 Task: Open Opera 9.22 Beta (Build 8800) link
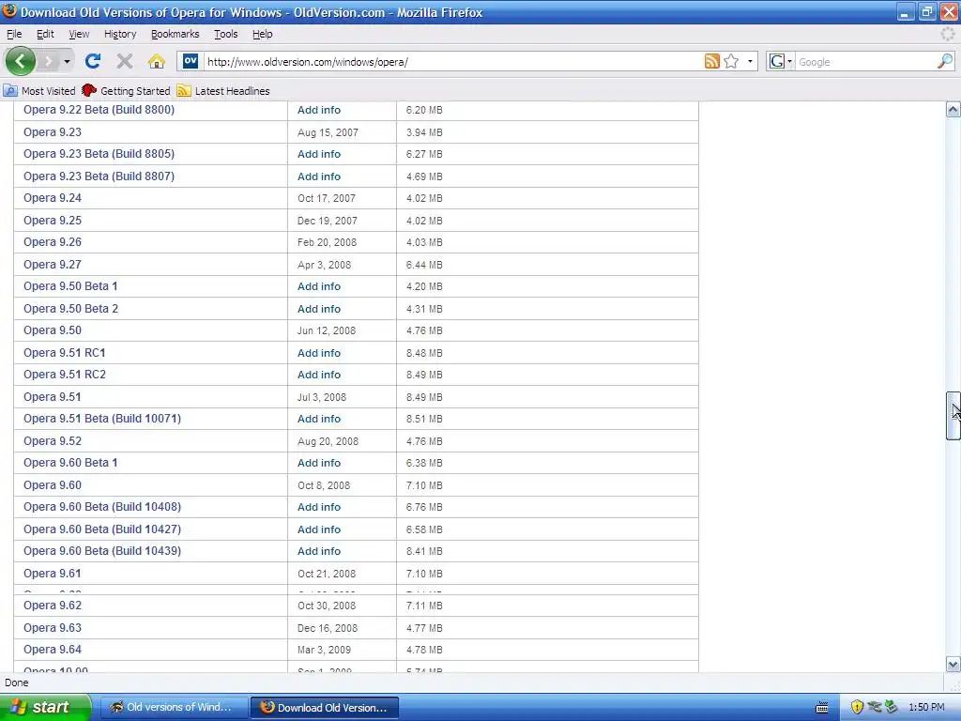click(99, 110)
